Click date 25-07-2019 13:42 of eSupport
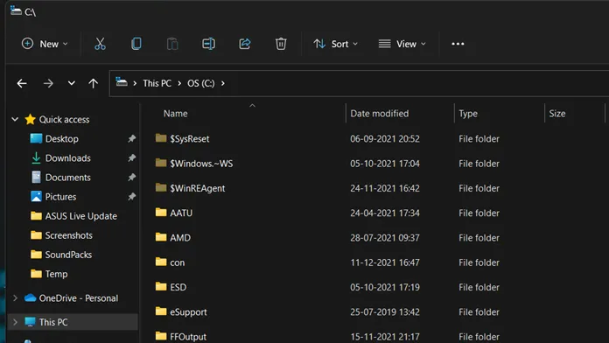This screenshot has width=609, height=343. tap(384, 311)
